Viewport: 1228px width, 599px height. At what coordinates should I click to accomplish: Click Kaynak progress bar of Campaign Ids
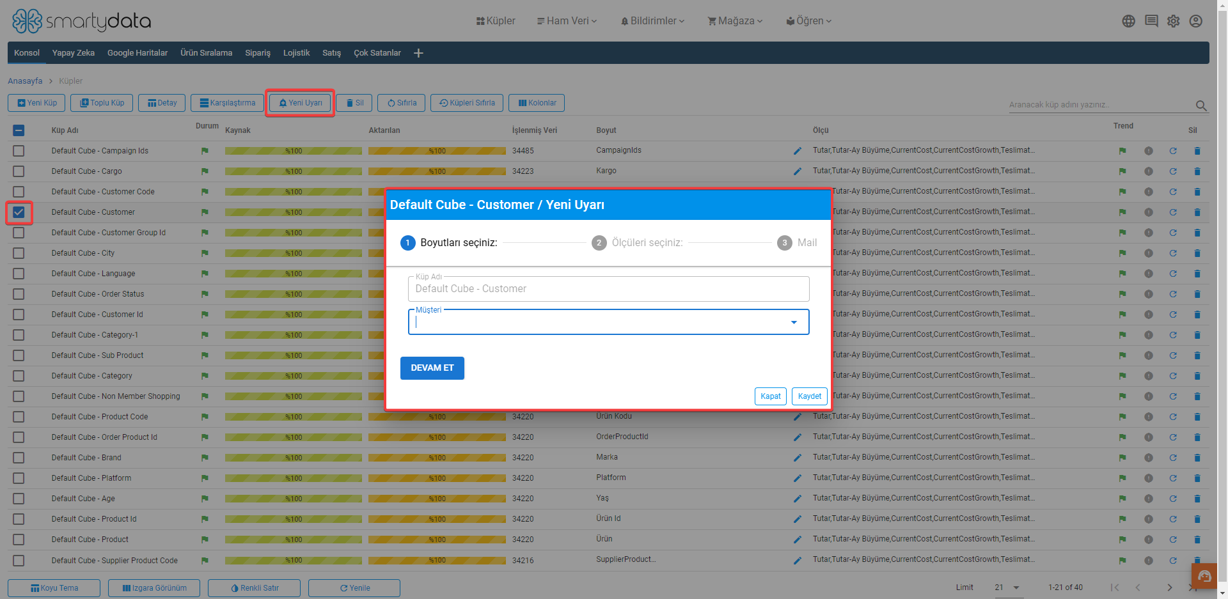click(294, 151)
